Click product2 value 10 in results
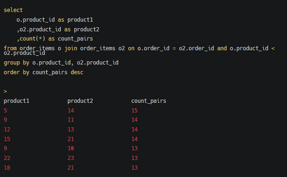 click(70, 148)
